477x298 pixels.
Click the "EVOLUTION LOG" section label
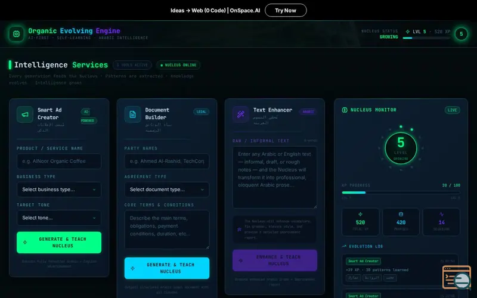(366, 246)
